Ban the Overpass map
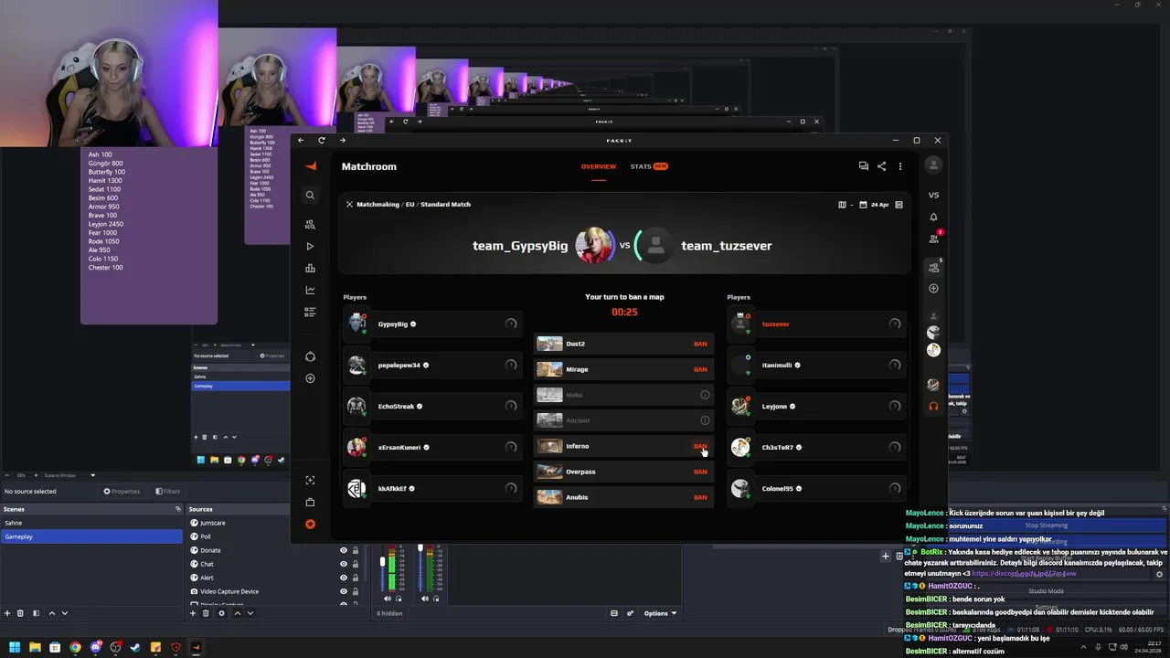This screenshot has height=658, width=1170. [700, 472]
